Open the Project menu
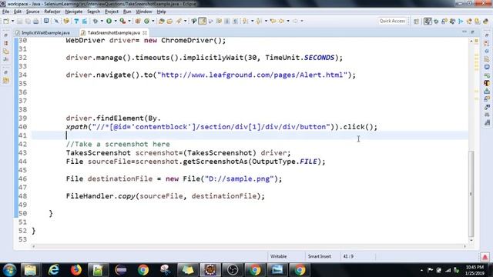493x277 pixels. (x=112, y=12)
